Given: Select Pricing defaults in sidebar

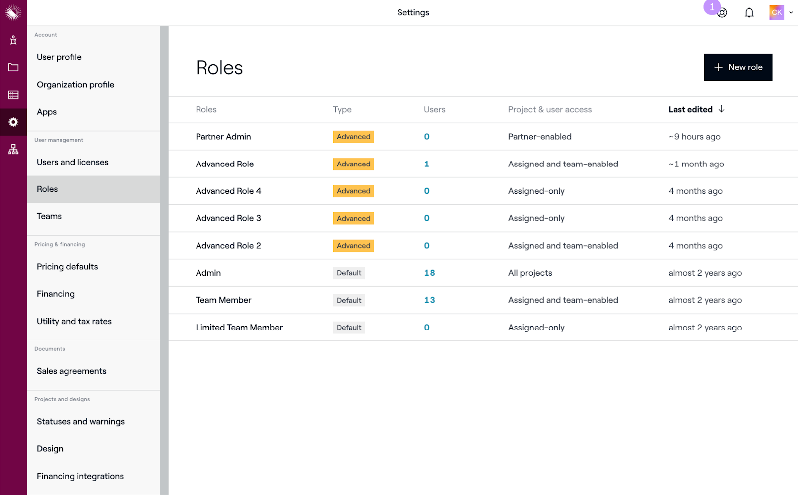Looking at the screenshot, I should coord(67,266).
